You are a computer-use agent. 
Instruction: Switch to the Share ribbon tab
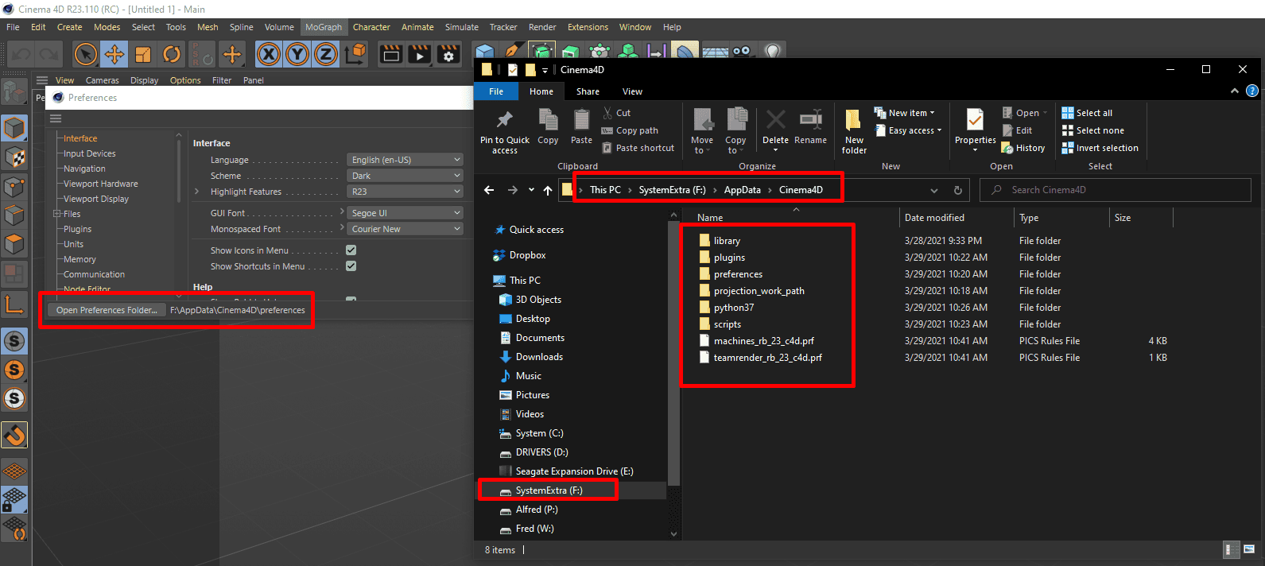(588, 91)
